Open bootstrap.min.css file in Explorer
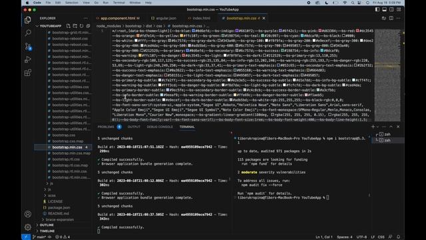Viewport: 426px width, 240px height. coord(63,147)
